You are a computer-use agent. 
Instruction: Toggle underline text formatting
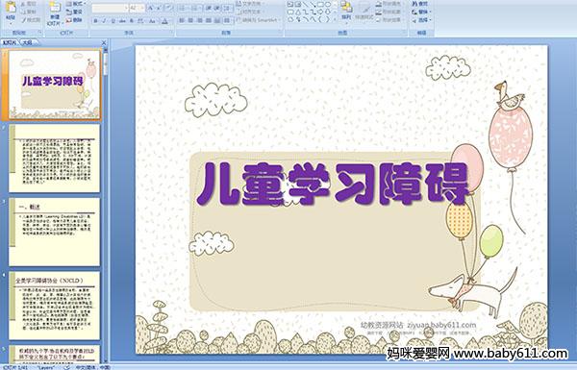[x=113, y=21]
